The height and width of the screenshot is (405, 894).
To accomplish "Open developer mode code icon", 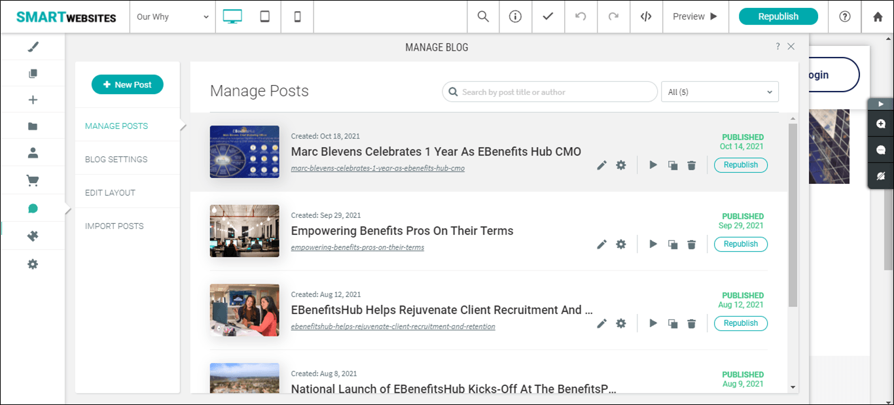I will [646, 16].
